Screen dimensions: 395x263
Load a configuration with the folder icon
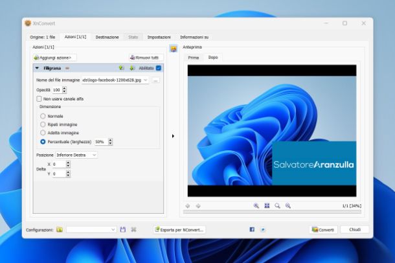click(x=60, y=229)
